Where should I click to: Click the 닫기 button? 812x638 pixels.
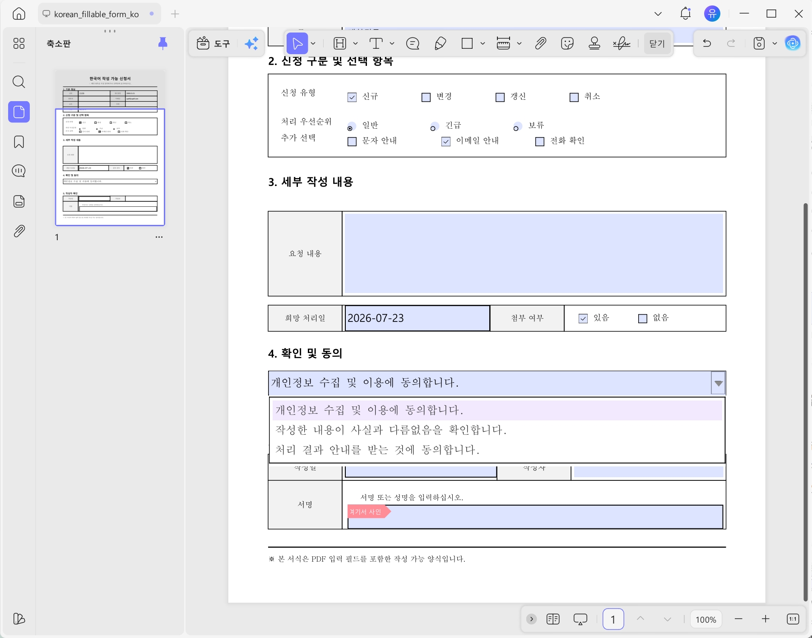[x=657, y=43]
